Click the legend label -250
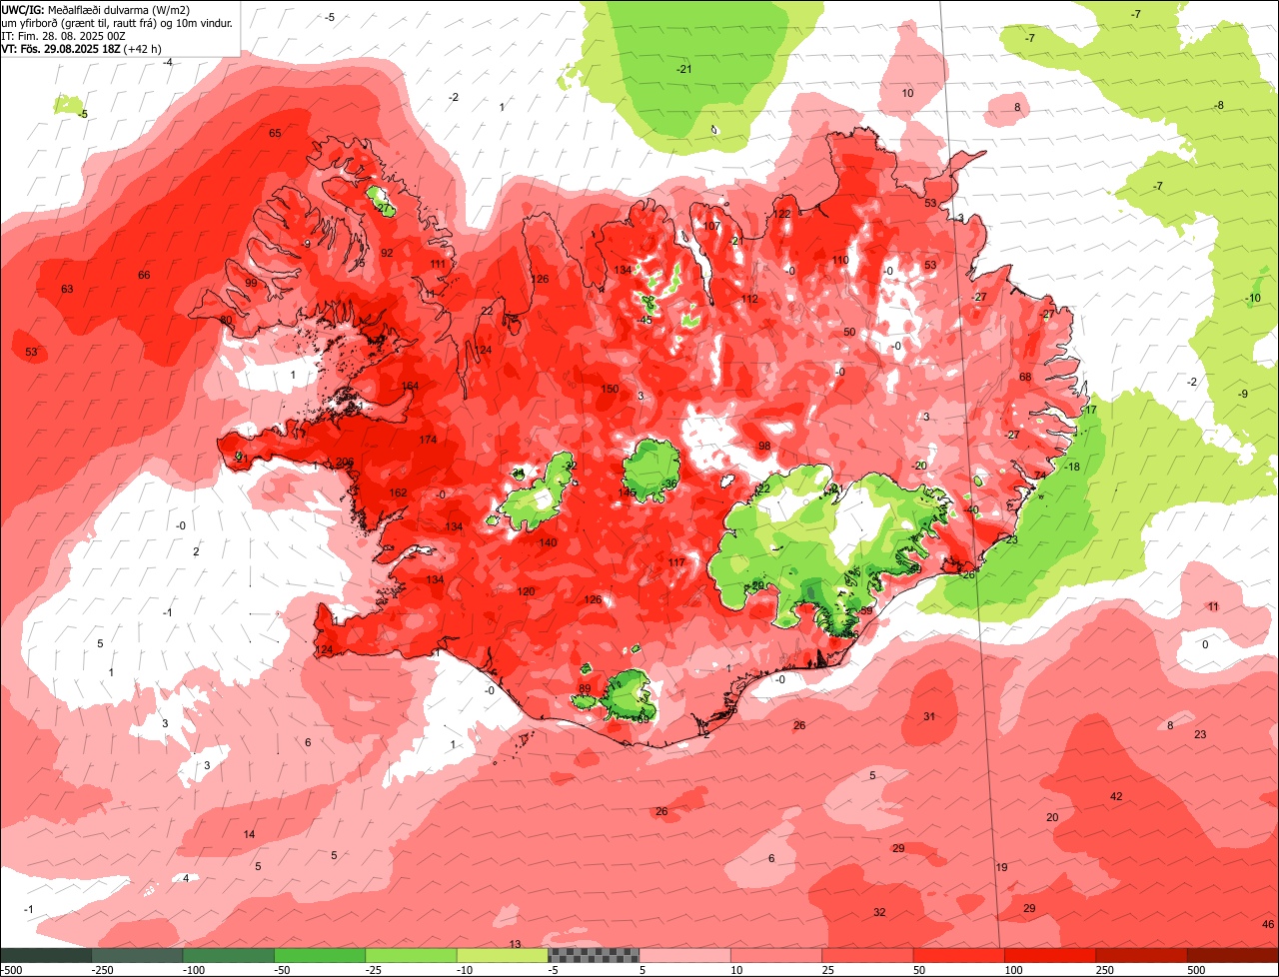Image resolution: width=1279 pixels, height=977 pixels. coord(101,970)
